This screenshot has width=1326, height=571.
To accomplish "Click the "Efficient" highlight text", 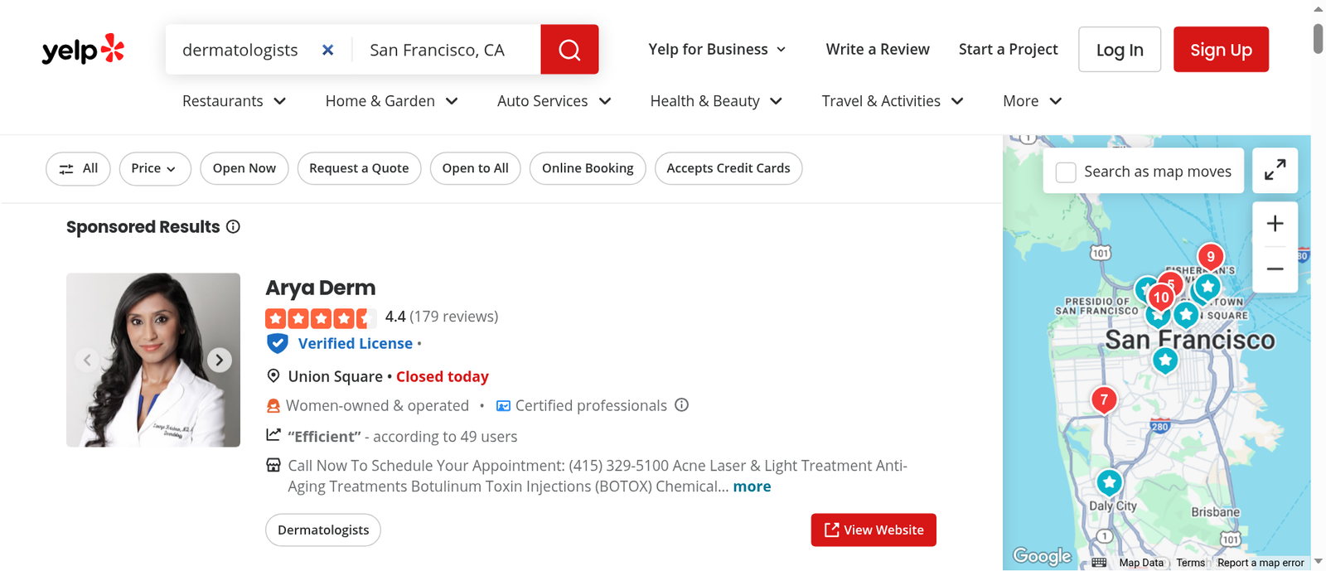I will [x=324, y=437].
